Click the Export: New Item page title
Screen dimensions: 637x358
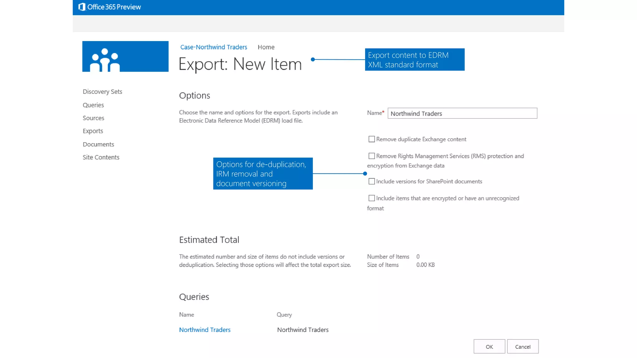(240, 64)
